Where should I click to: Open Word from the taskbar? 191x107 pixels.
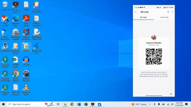click(79, 104)
